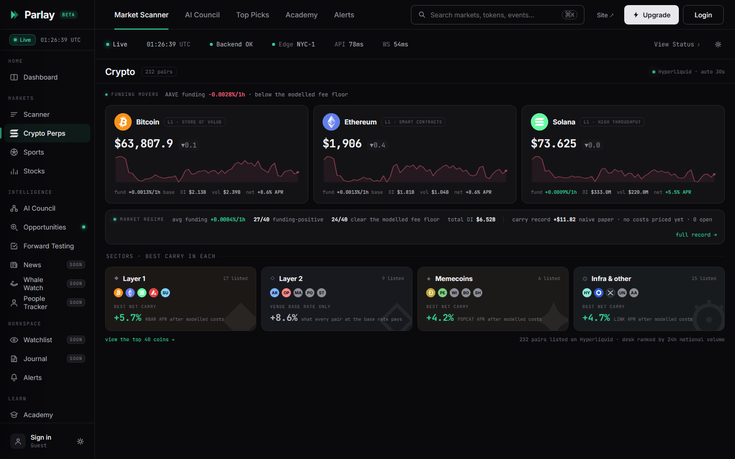This screenshot has width=735, height=459.
Task: Click the AR token icon in Layer 2
Action: 275,293
